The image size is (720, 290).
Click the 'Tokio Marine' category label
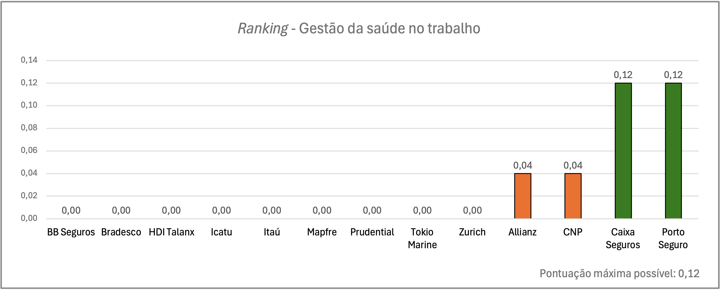[x=422, y=238]
